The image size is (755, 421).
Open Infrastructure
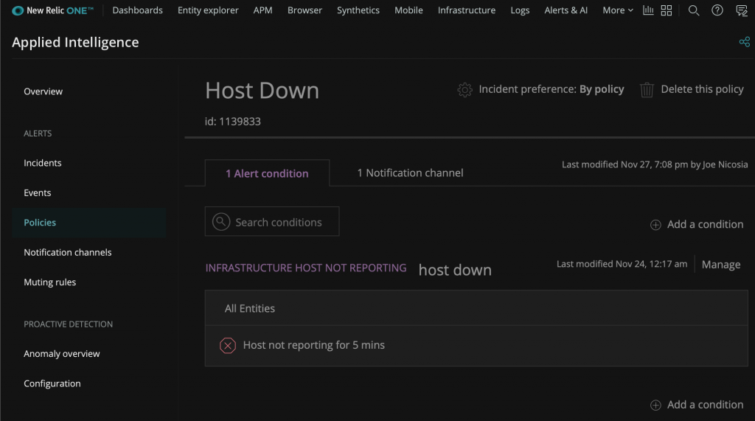[467, 10]
